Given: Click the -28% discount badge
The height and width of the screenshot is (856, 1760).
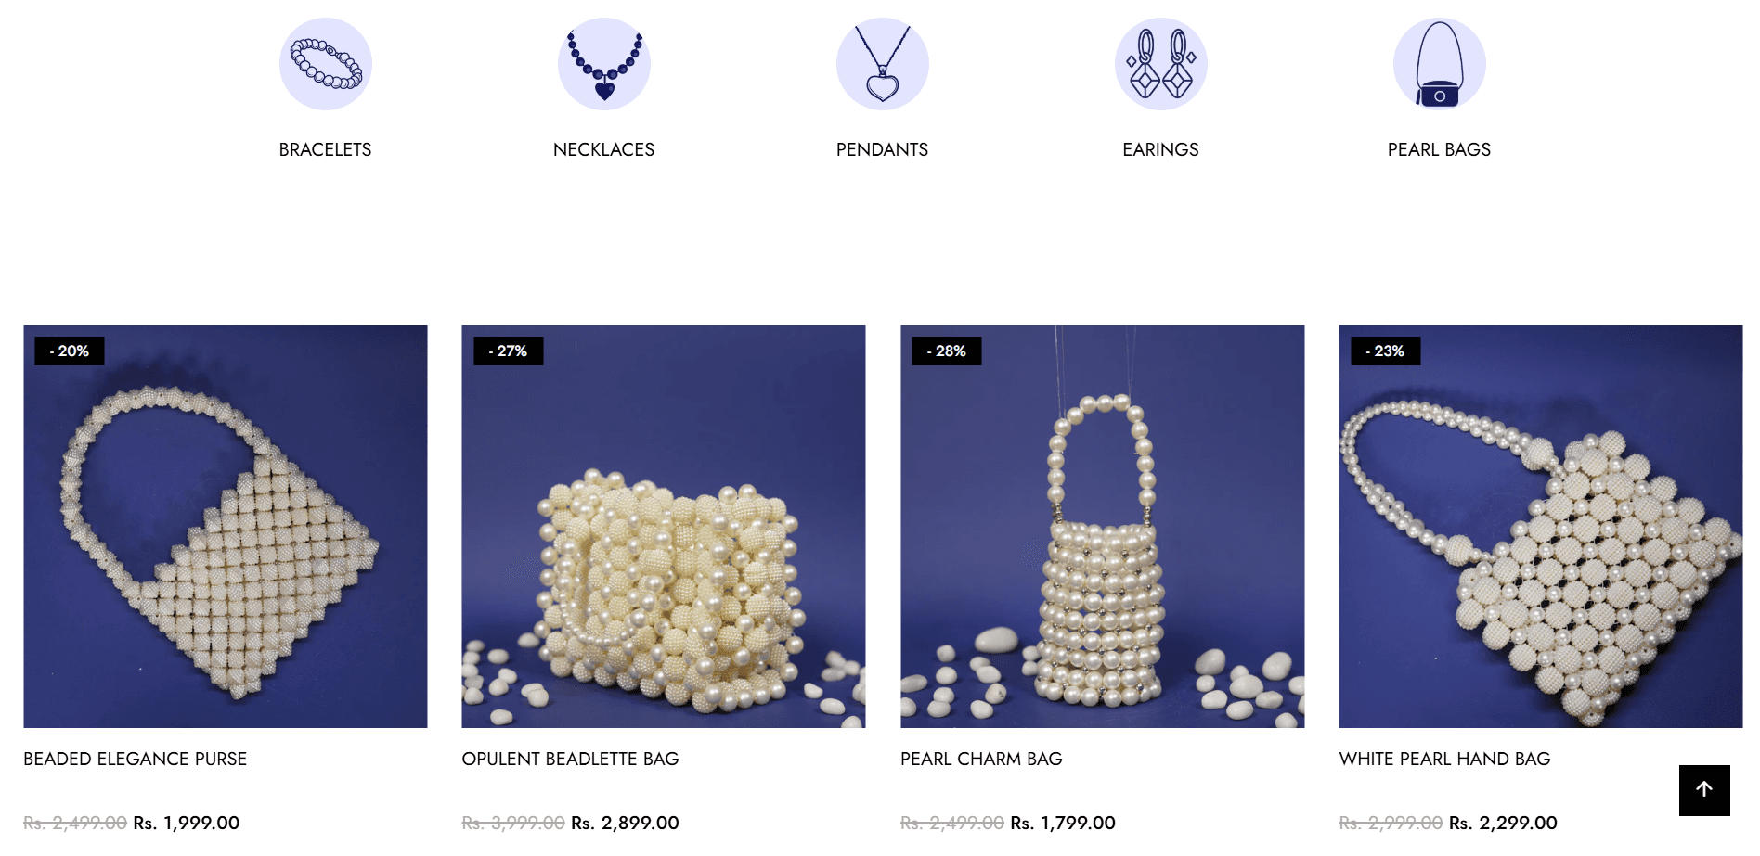Looking at the screenshot, I should coord(947,351).
